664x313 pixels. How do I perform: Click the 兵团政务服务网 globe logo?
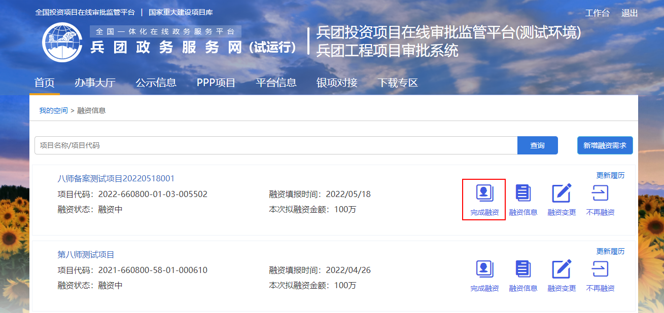62,42
